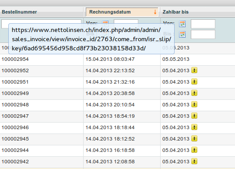The image size is (235, 169).
Task: Click invoice date 14.04.2013 16:18:58
Action: pyautogui.click(x=110, y=151)
